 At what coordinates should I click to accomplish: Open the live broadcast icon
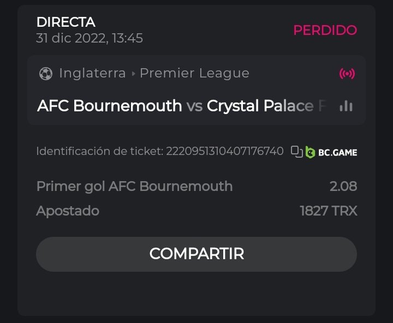click(x=347, y=74)
